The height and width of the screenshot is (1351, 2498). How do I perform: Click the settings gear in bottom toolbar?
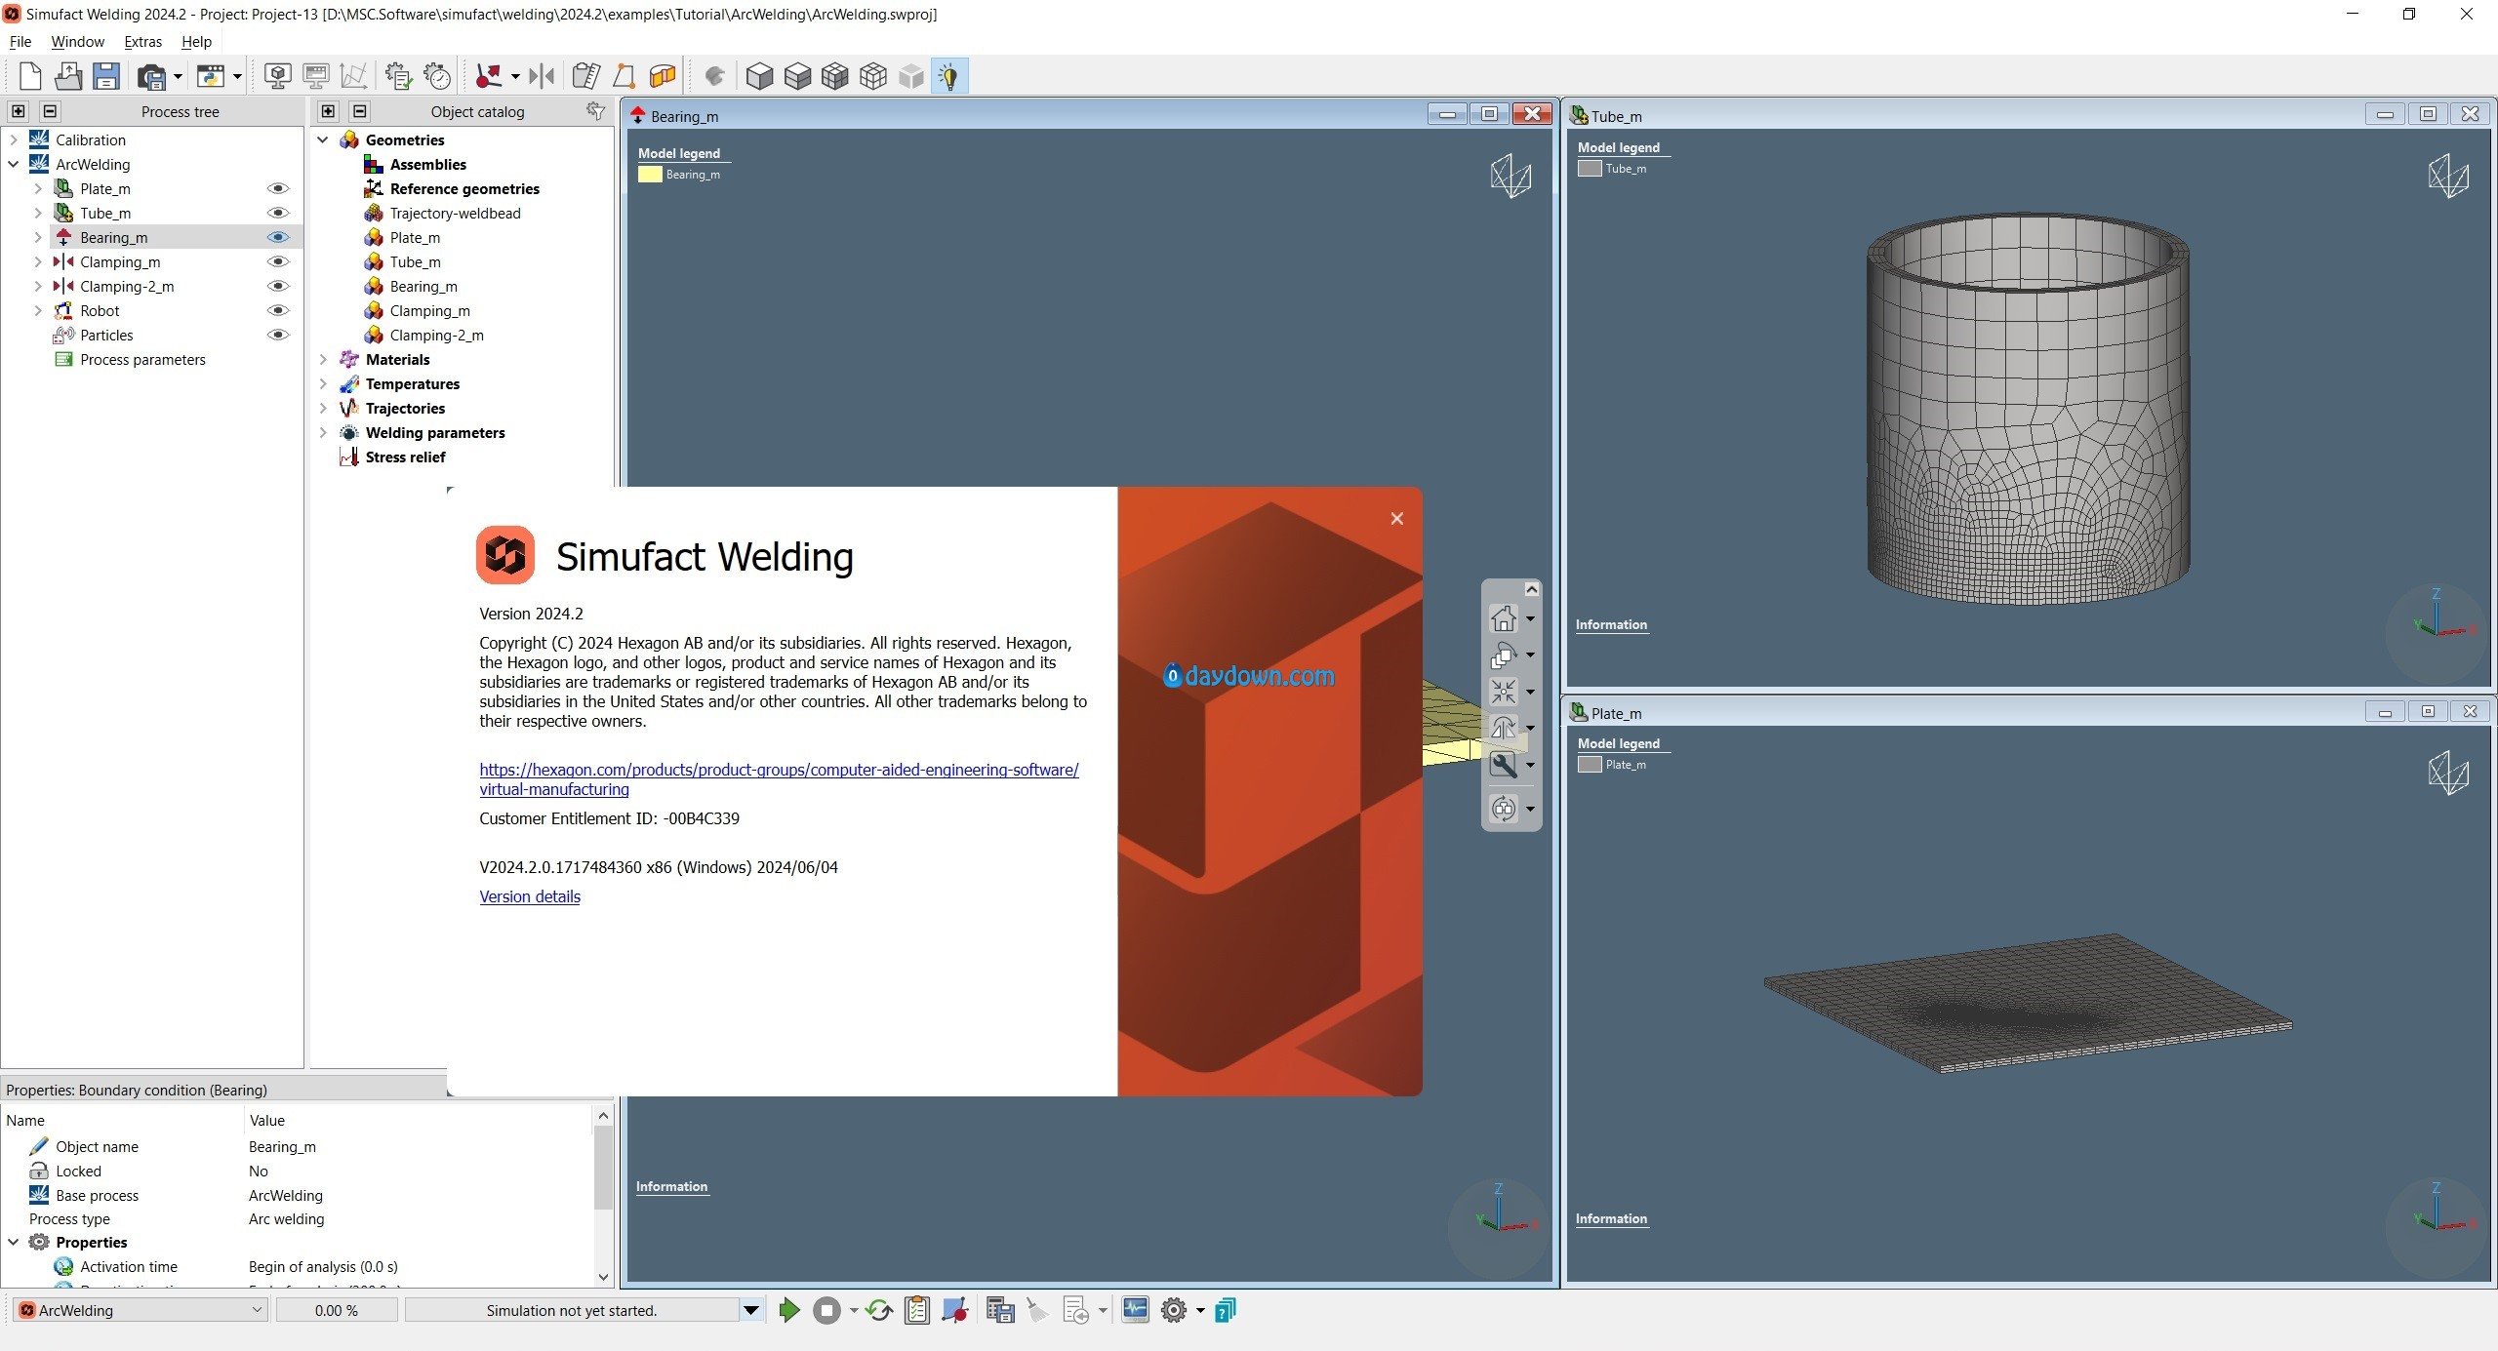(1174, 1310)
